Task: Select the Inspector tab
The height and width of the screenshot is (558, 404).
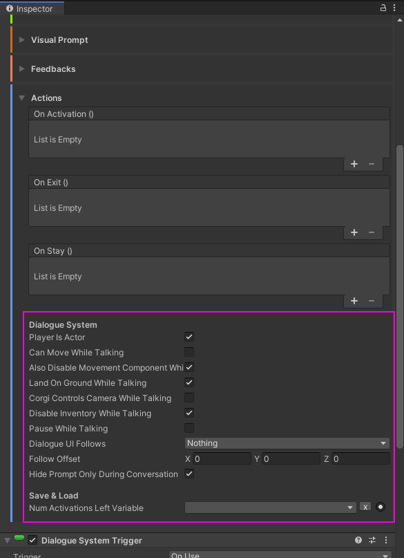Action: (32, 8)
